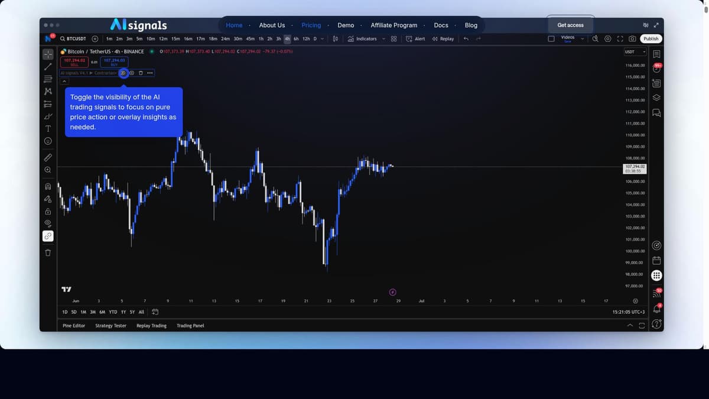Activate the Zoom In tool

(48, 170)
